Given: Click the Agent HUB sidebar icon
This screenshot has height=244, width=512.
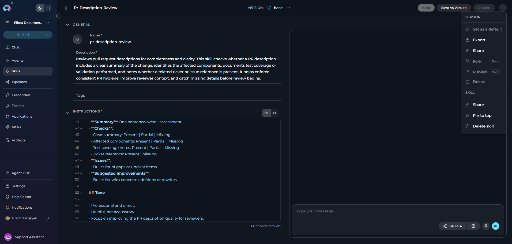Looking at the screenshot, I should 7,173.
